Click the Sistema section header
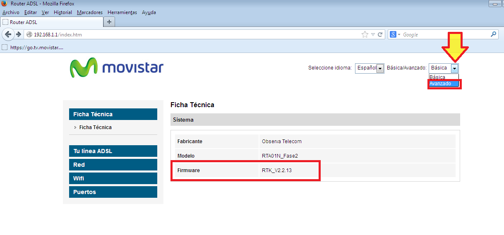This screenshot has height=235, width=504. [x=315, y=120]
